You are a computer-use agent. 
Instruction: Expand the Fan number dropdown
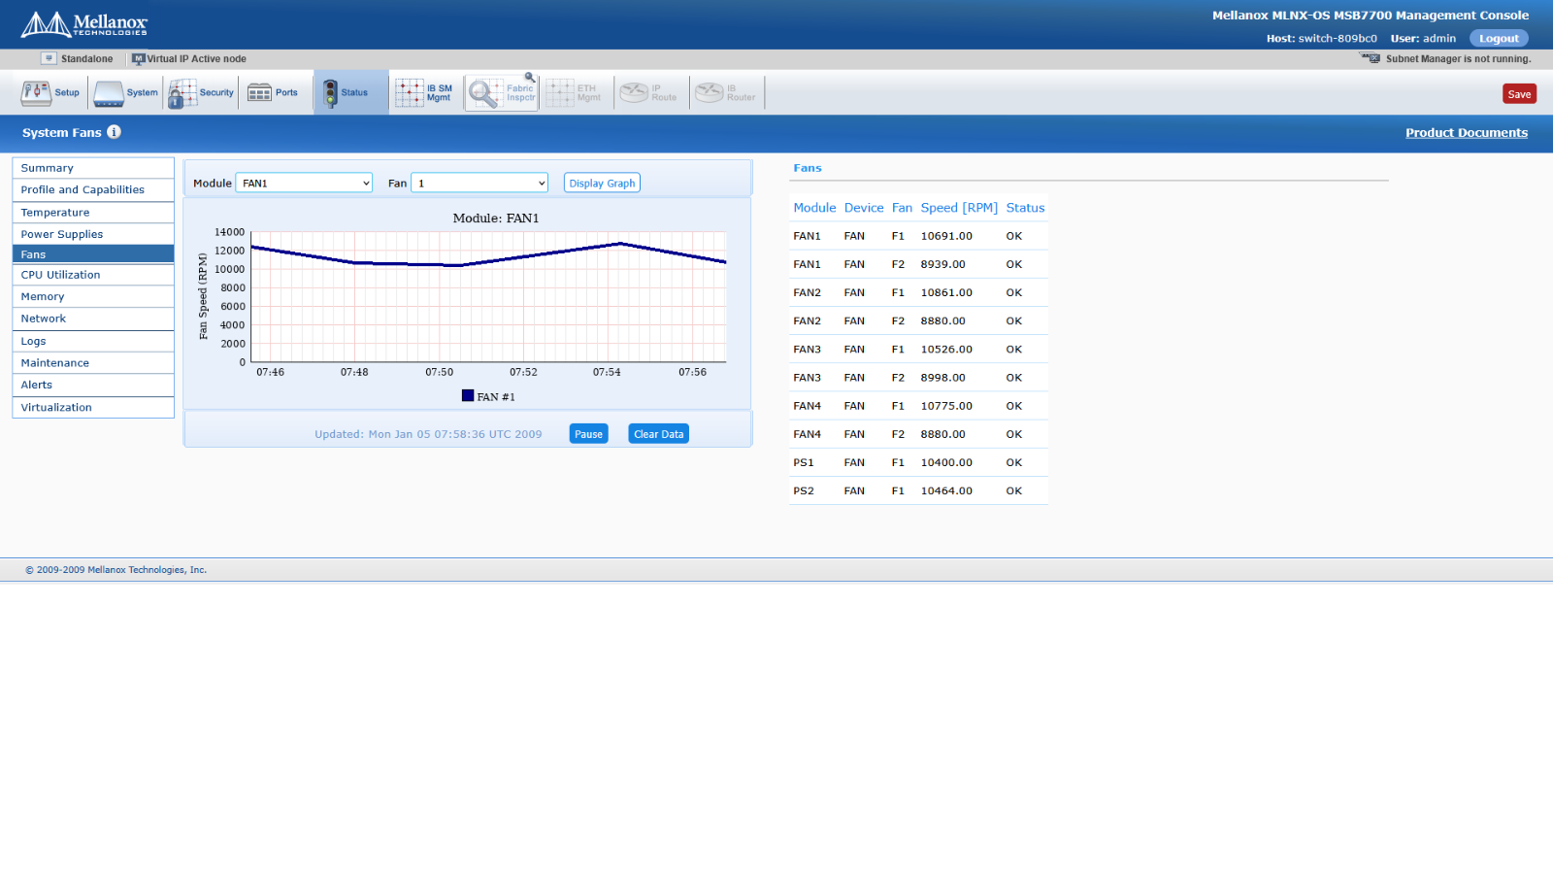click(479, 183)
